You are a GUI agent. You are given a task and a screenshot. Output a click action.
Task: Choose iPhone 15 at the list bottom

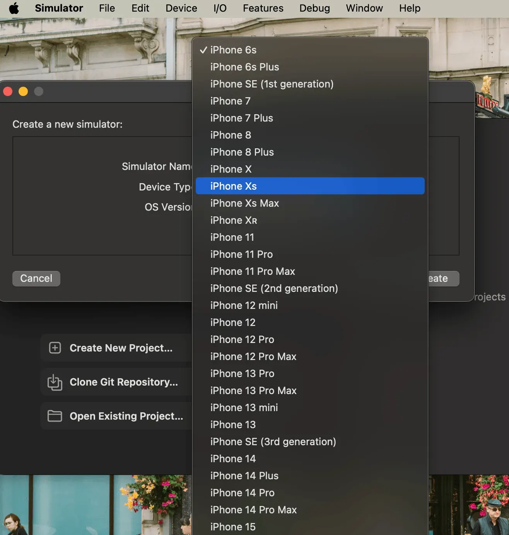point(310,526)
